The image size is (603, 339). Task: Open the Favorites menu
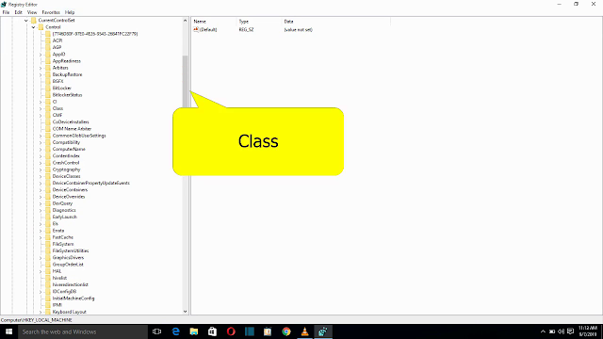point(51,12)
